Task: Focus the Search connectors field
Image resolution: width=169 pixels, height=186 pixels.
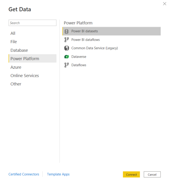Action: click(32, 23)
